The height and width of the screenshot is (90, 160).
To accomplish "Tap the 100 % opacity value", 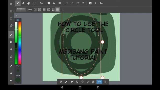I will [18, 75].
